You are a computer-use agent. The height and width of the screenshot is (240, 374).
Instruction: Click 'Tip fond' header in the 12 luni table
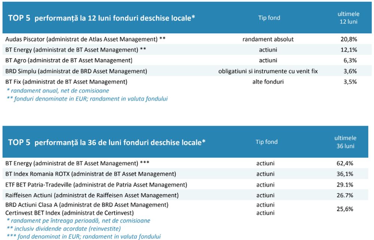tap(269, 18)
